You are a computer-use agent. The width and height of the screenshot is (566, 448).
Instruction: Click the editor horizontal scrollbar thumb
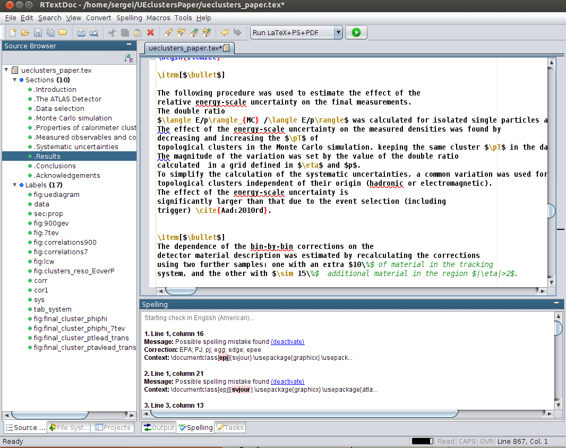181,290
